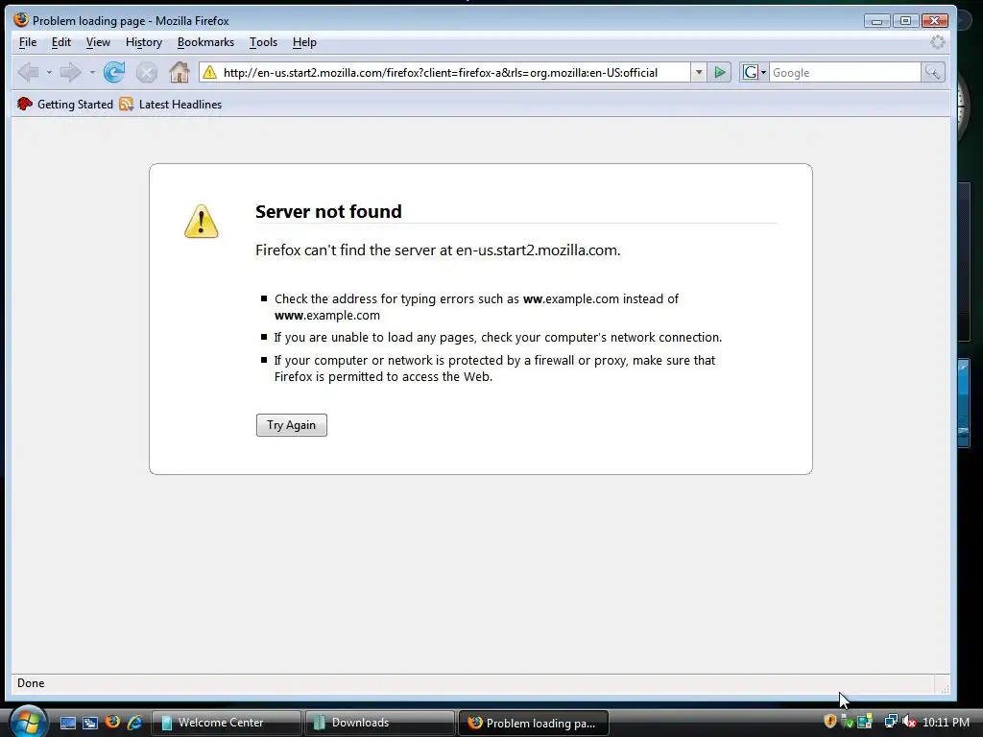Click the Done status bar text
The width and height of the screenshot is (983, 737).
31,683
